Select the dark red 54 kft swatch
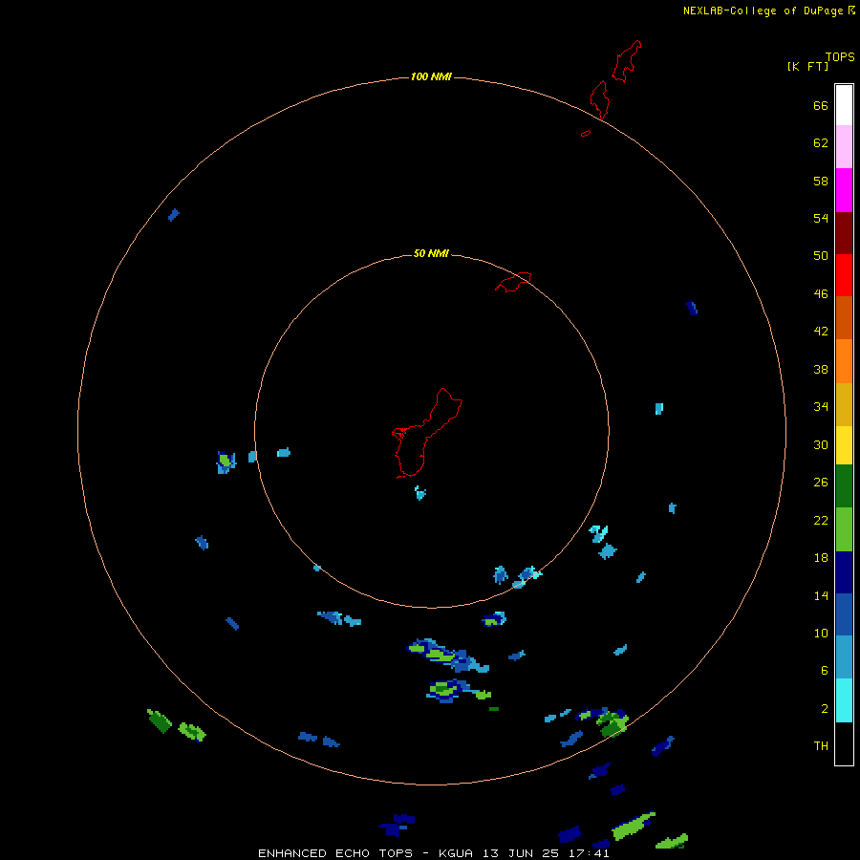Viewport: 860px width, 860px height. [844, 233]
